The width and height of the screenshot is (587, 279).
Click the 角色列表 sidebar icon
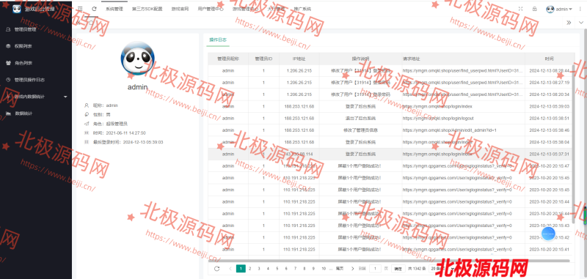point(8,63)
